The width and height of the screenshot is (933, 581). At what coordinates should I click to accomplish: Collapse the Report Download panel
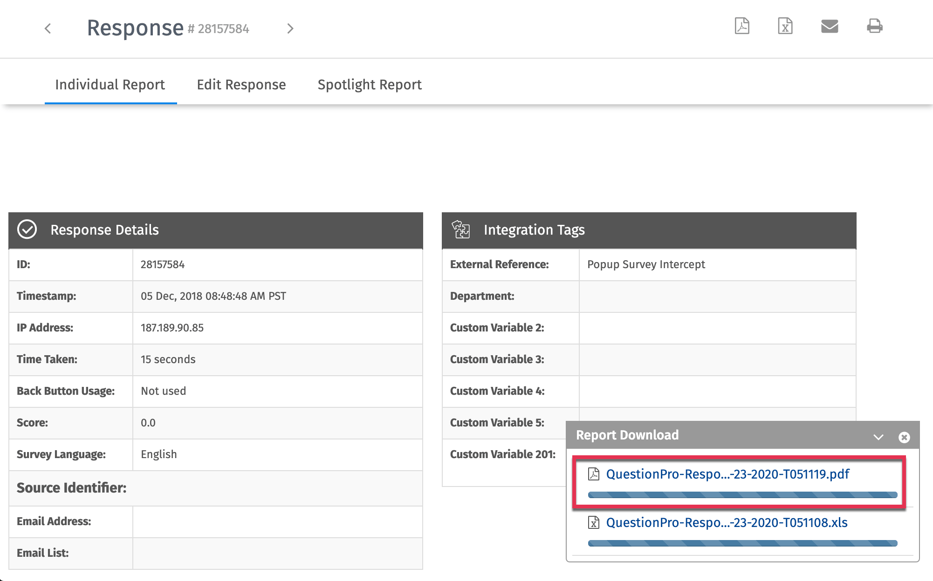click(x=878, y=437)
